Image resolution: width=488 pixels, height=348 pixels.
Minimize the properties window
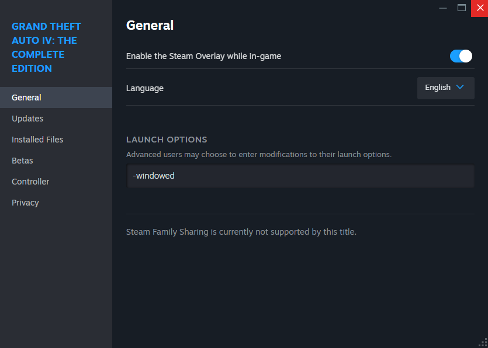coord(444,8)
